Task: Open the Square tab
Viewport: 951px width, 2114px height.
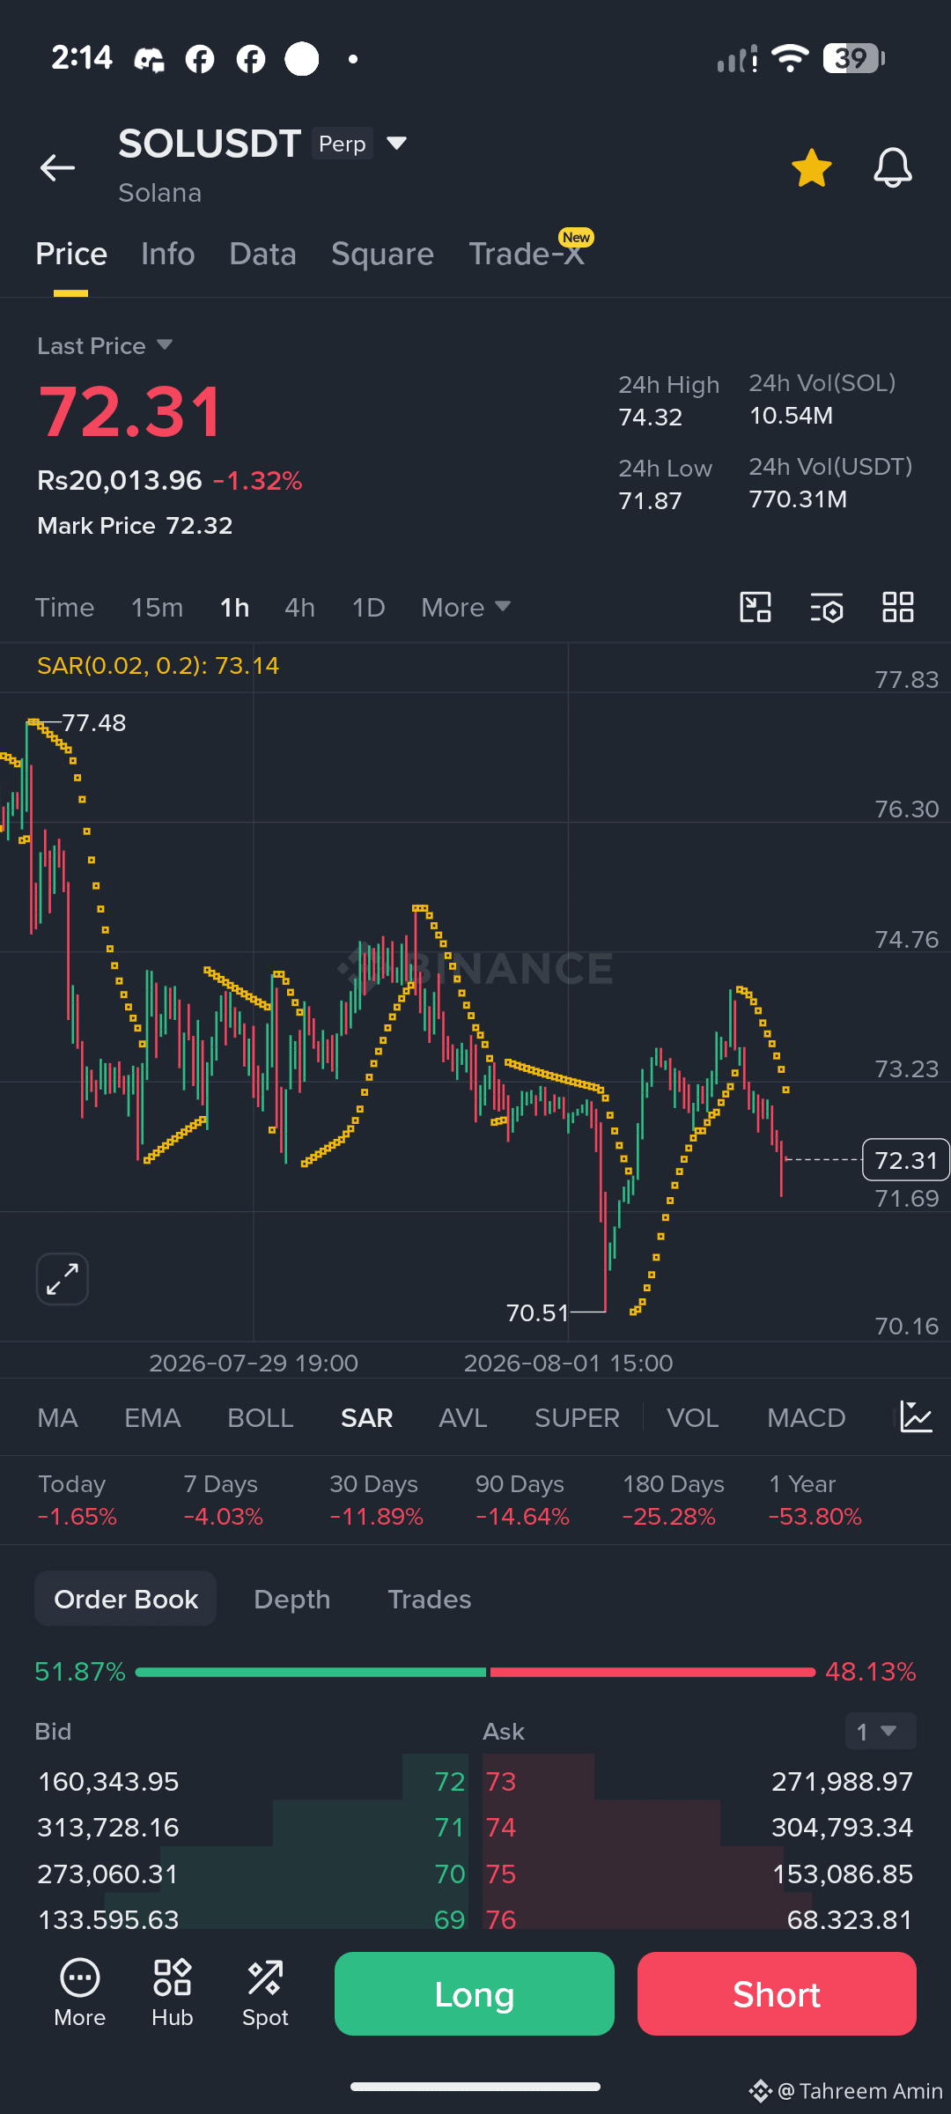Action: 382,254
